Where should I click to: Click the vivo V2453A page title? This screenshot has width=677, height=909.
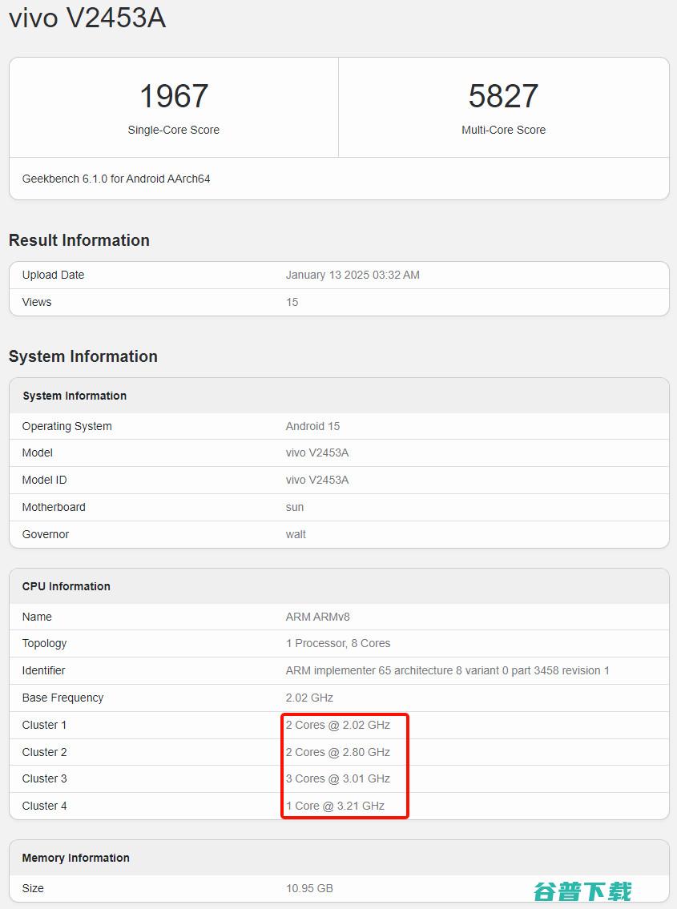[x=87, y=18]
